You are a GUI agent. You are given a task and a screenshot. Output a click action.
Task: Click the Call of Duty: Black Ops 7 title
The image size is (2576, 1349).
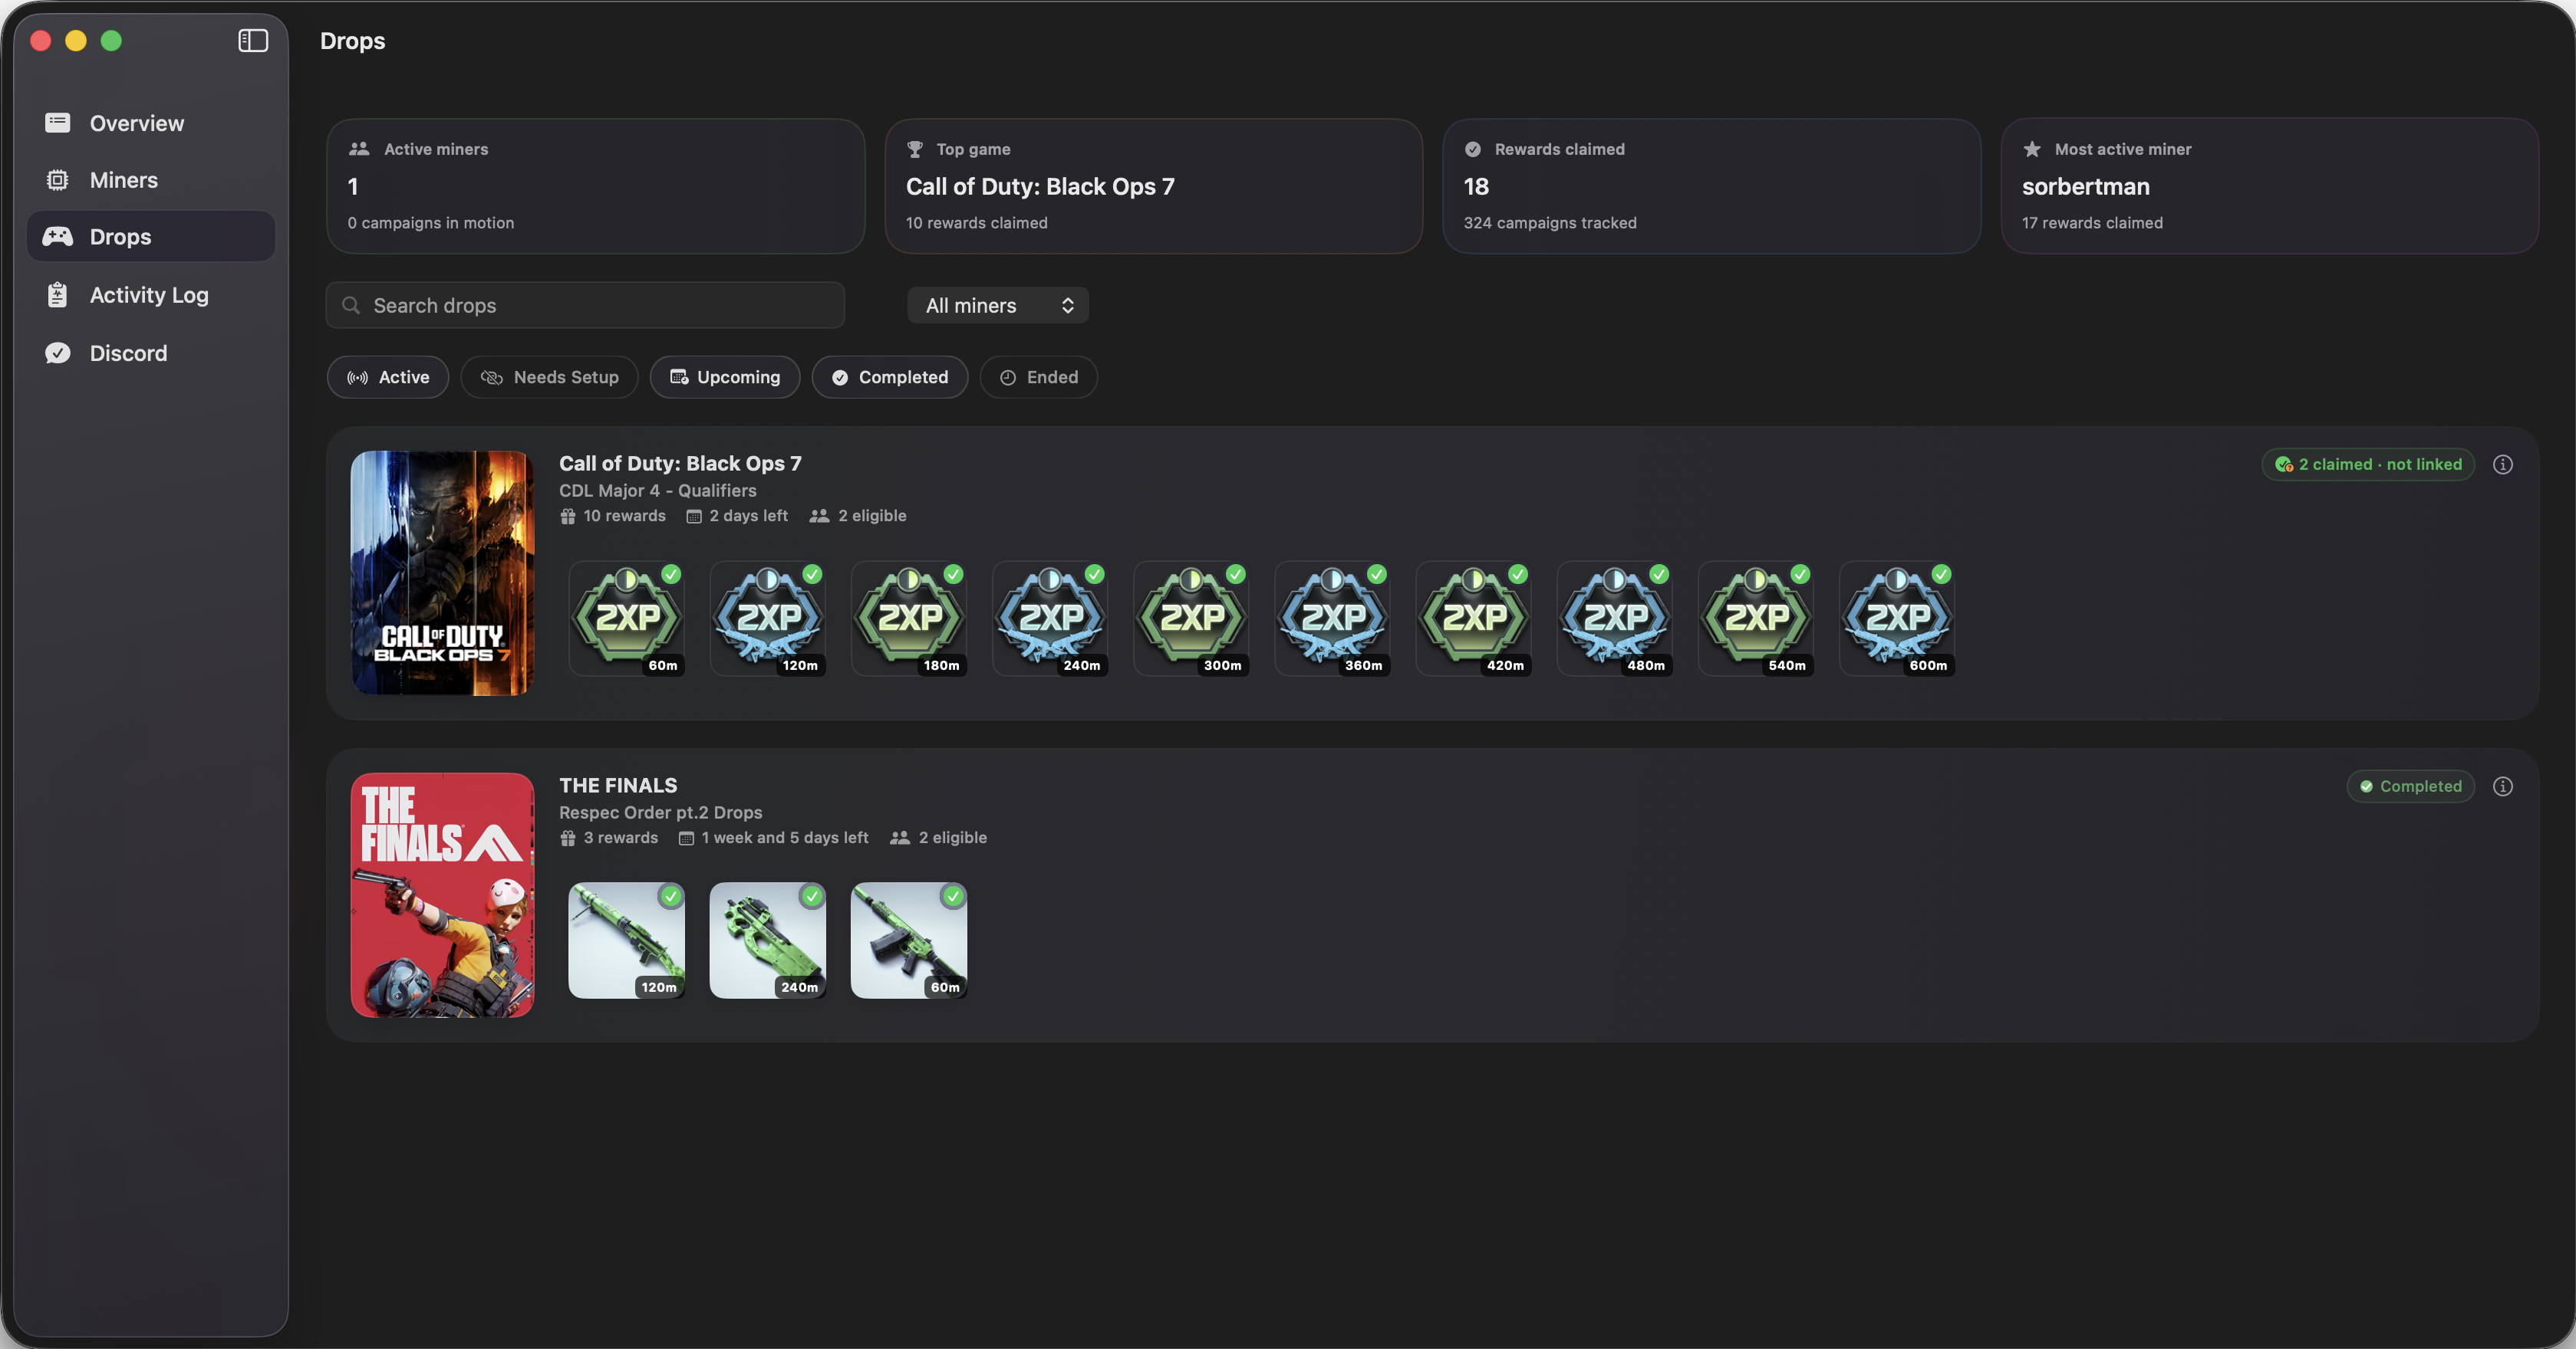tap(680, 464)
